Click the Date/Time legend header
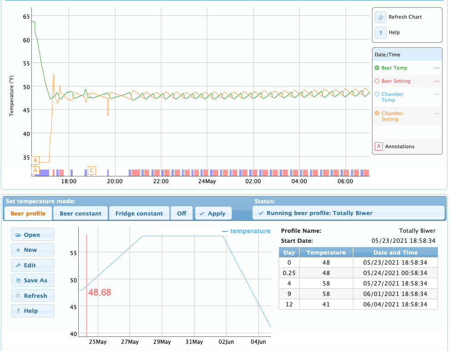This screenshot has height=351, width=452. 407,55
